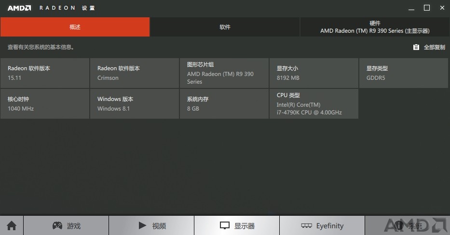Click the GDDR5 value
Screen dimensions: 450x235
point(376,78)
